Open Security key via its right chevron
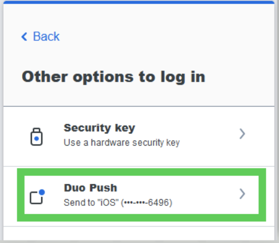 pyautogui.click(x=242, y=134)
